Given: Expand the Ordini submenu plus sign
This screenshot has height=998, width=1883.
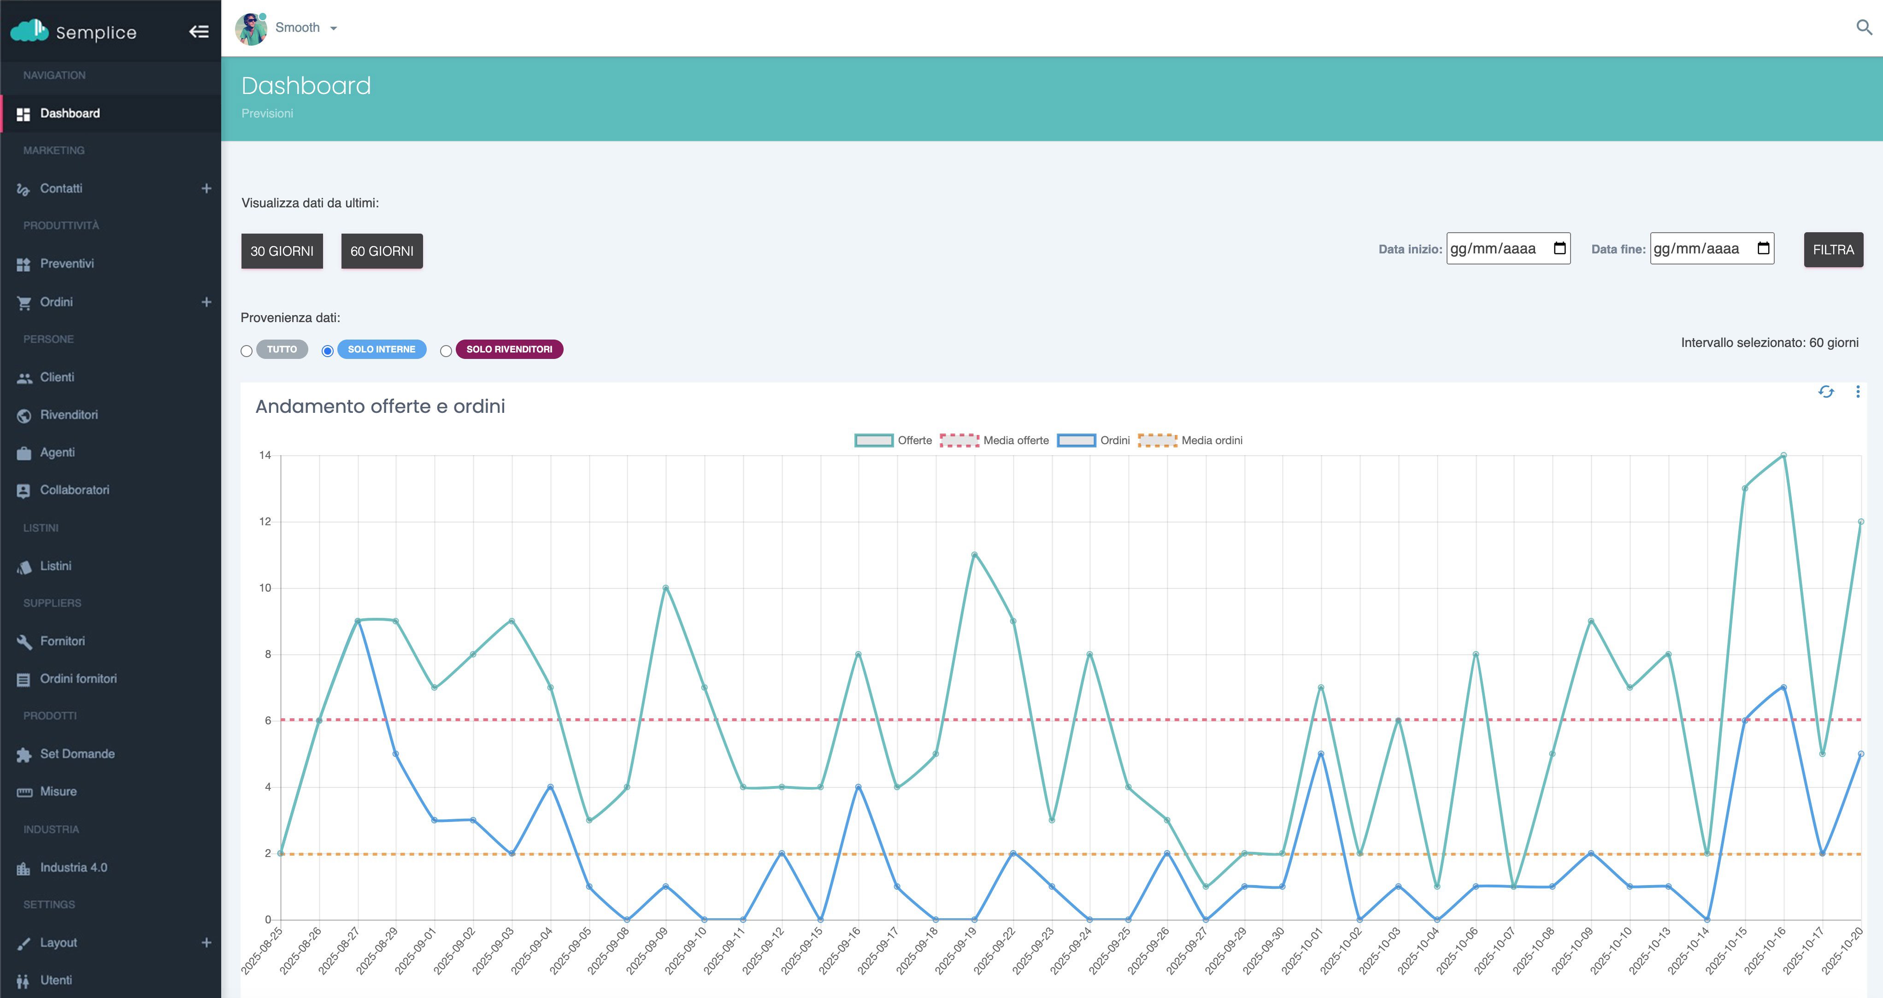Looking at the screenshot, I should click(x=206, y=302).
